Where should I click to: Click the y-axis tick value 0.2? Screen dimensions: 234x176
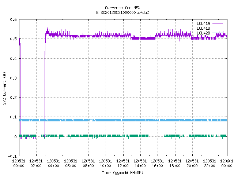pyautogui.click(x=13, y=98)
